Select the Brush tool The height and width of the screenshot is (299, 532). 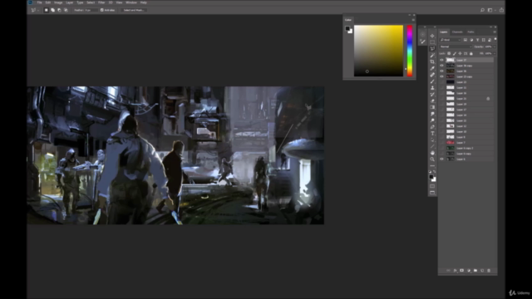point(432,81)
